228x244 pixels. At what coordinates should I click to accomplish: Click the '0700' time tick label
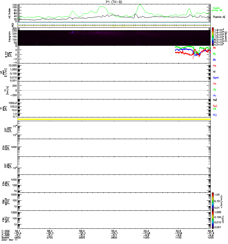[50, 238]
